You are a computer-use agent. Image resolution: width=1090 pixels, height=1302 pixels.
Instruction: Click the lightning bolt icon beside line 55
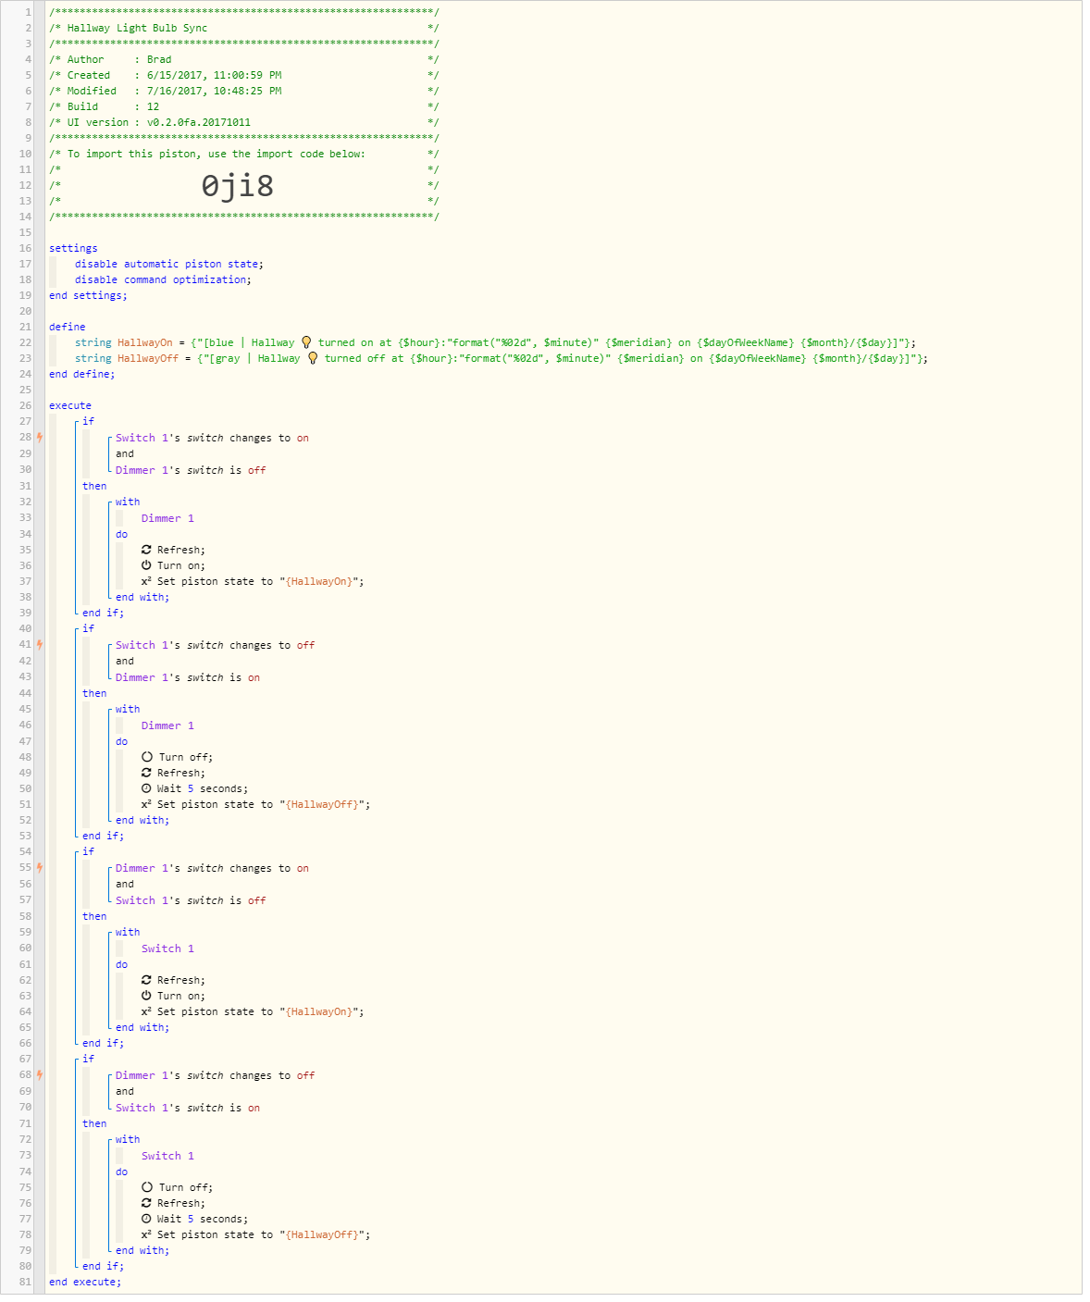coord(40,868)
